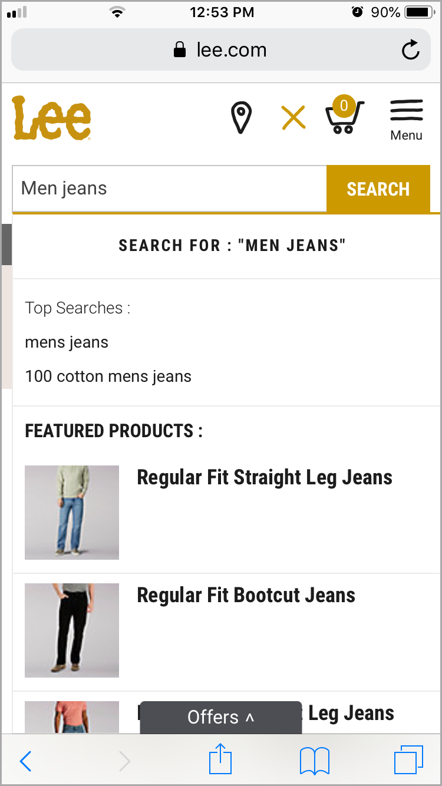Expand the Offers panel

pyautogui.click(x=221, y=717)
